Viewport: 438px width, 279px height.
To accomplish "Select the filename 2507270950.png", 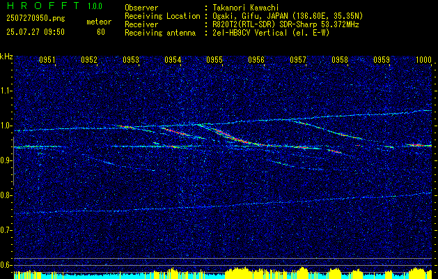I will pyautogui.click(x=36, y=18).
